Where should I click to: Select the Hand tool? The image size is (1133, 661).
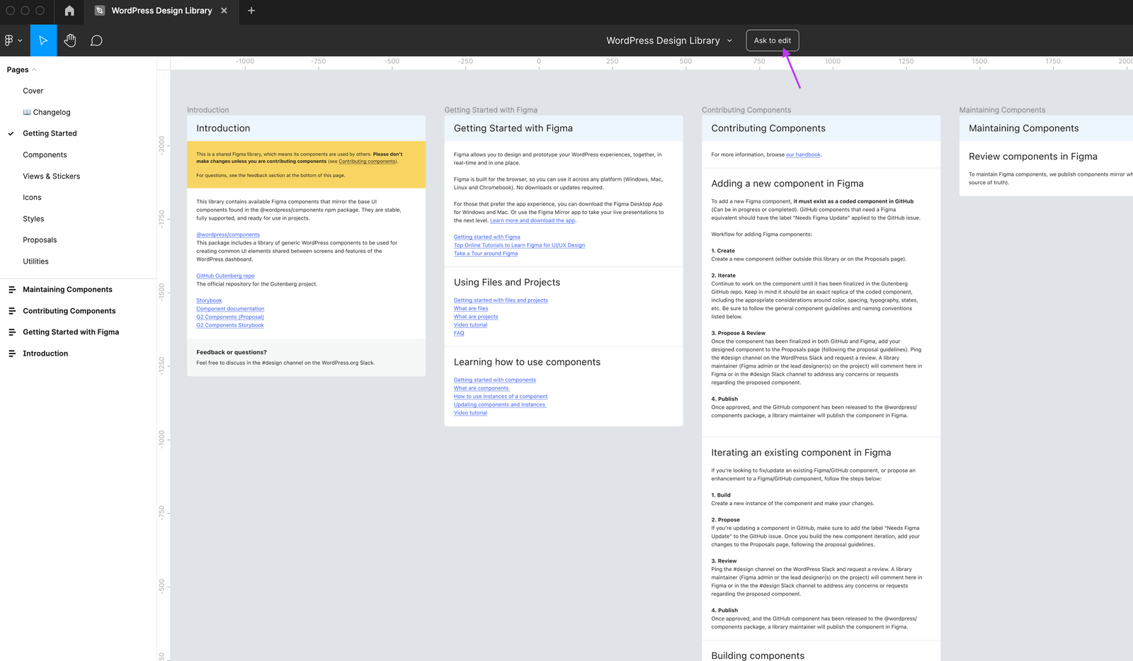(x=69, y=40)
